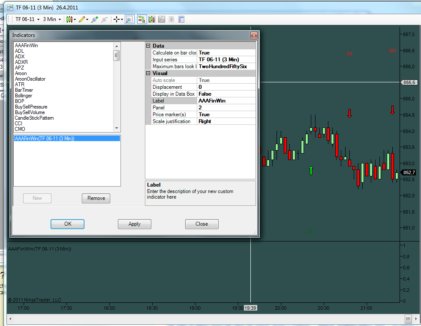Open the chart properties icon
Screen dimensions: 421x326
(x=181, y=19)
